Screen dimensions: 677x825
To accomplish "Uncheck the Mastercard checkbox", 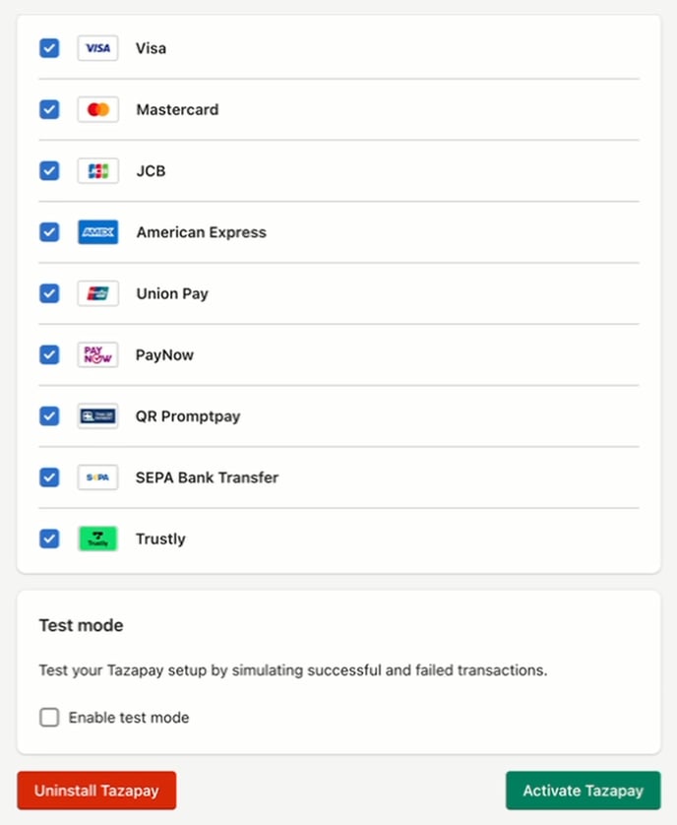I will coord(49,109).
